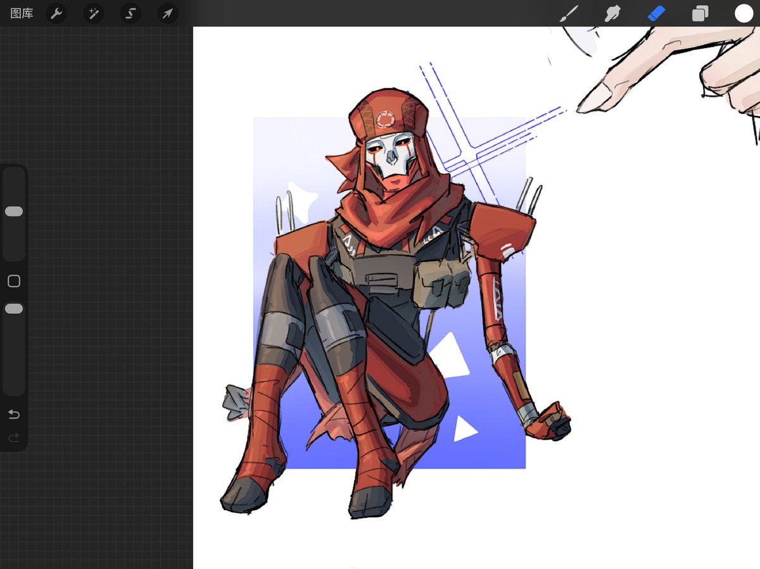760x569 pixels.
Task: Open the 图库 gallery
Action: (x=22, y=13)
